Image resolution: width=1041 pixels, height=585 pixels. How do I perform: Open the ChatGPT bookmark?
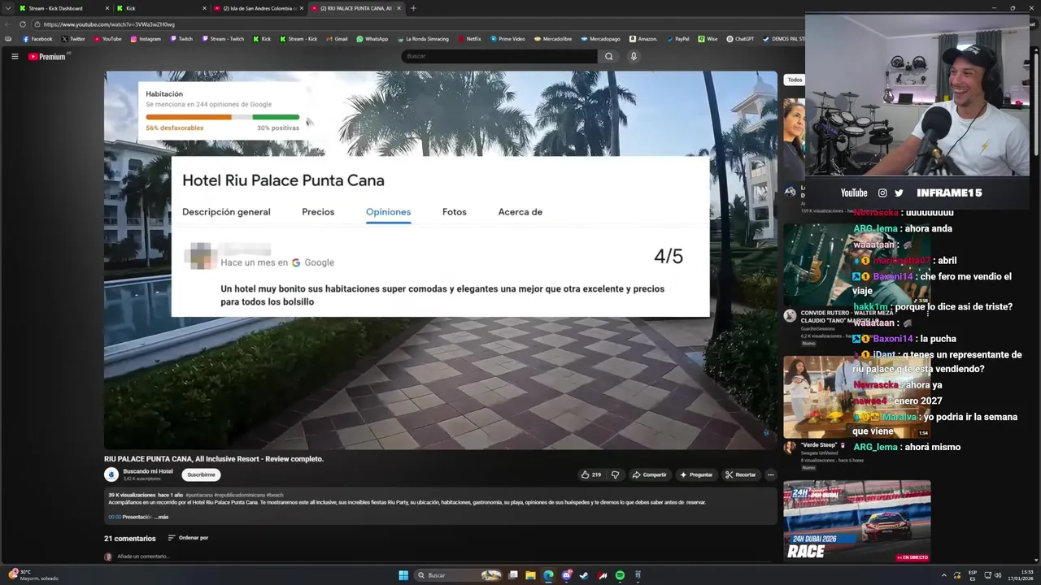741,39
